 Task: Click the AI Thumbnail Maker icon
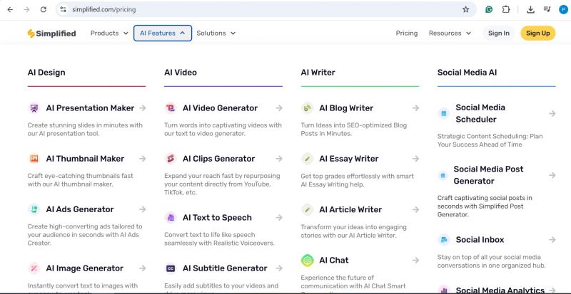click(x=34, y=159)
